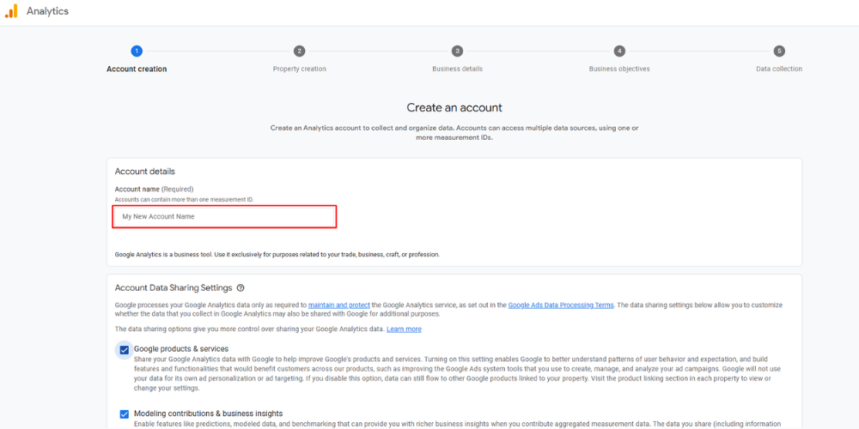Click the 'Account details' section heading

[x=144, y=172]
